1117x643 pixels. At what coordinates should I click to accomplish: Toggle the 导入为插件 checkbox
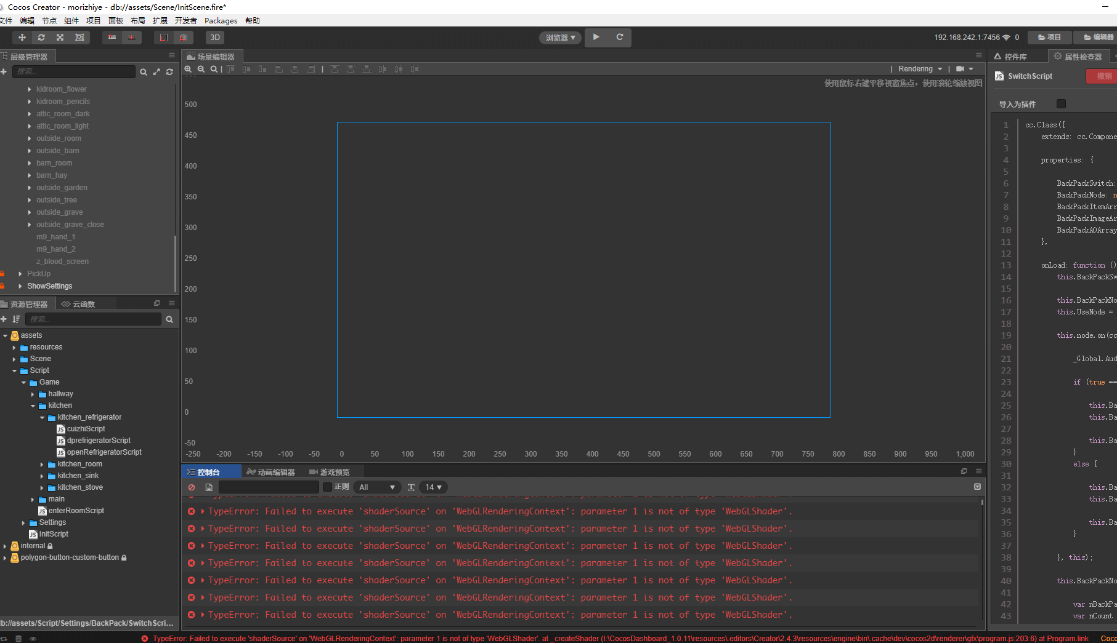(x=1061, y=104)
